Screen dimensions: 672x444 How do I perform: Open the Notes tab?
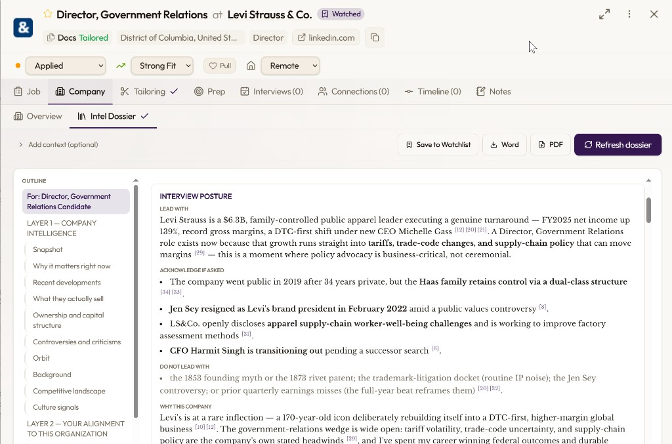click(493, 92)
